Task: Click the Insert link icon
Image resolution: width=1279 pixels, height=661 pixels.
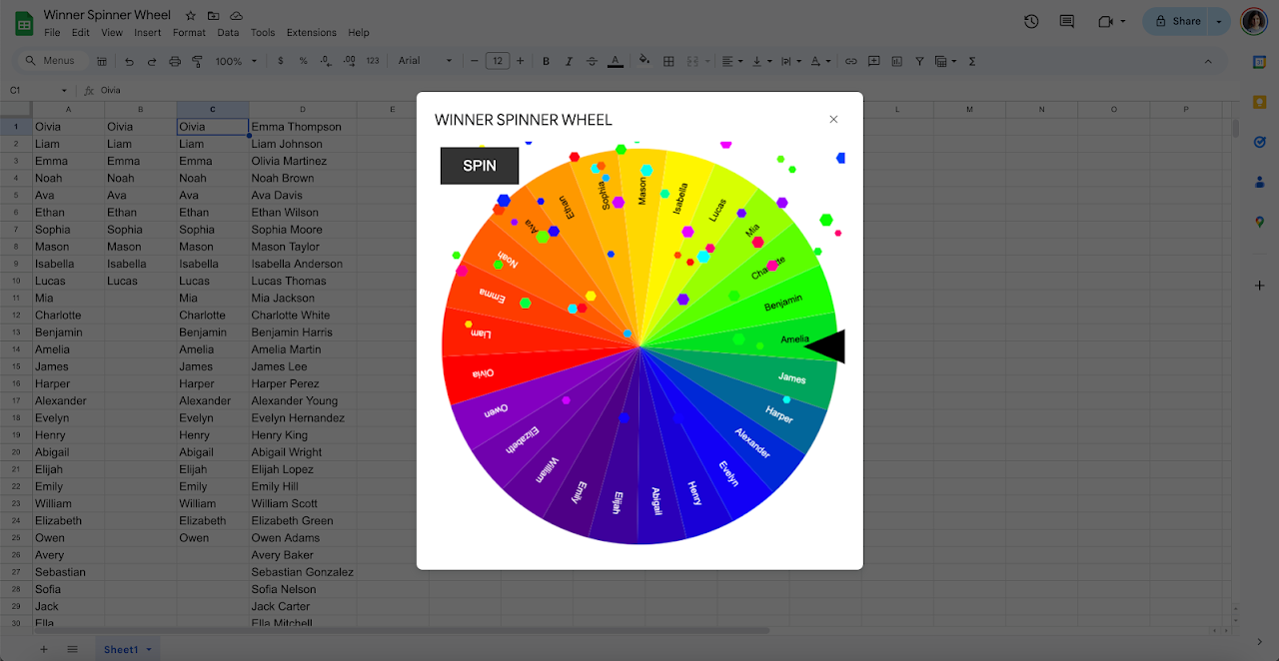Action: click(x=851, y=62)
